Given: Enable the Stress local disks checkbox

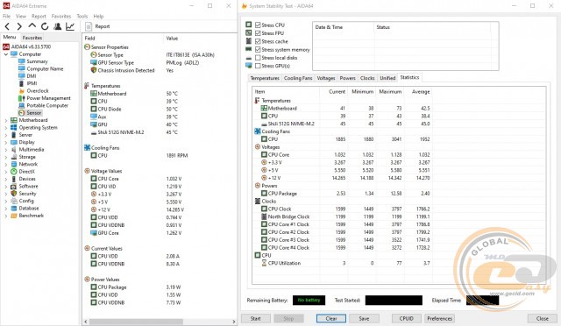Looking at the screenshot, I should (258, 58).
